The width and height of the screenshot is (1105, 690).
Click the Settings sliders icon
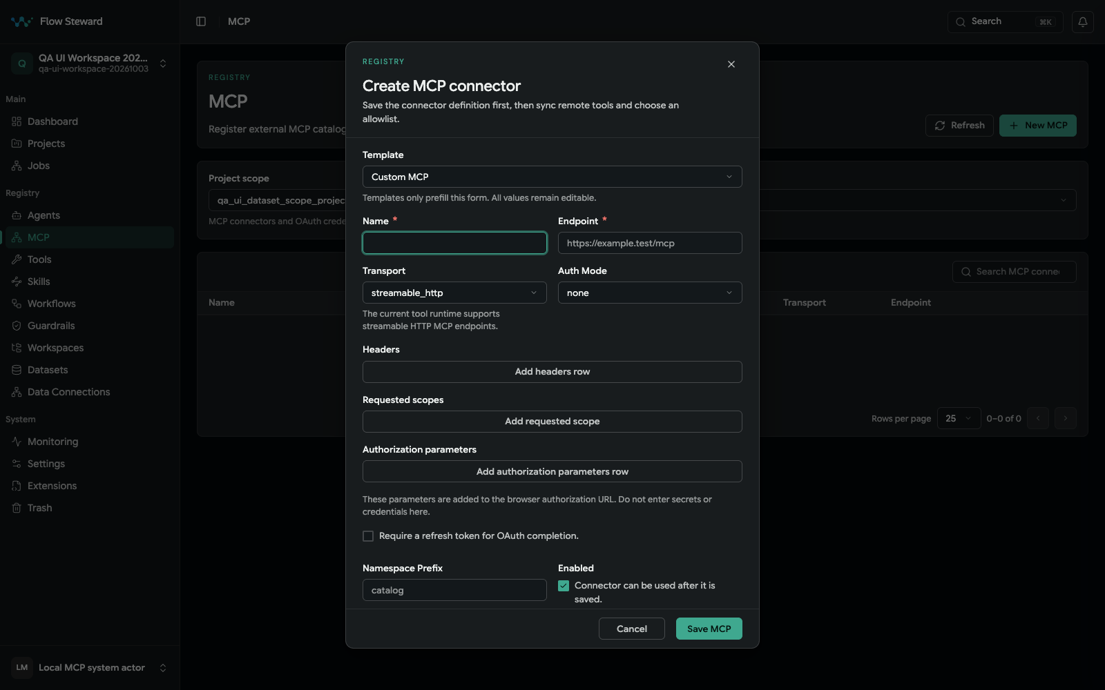coord(17,464)
